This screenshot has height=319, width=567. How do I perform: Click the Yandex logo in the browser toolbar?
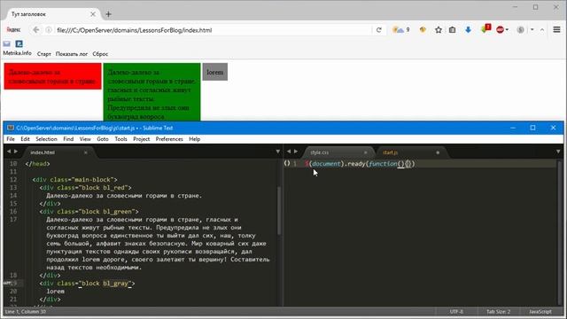click(13, 30)
